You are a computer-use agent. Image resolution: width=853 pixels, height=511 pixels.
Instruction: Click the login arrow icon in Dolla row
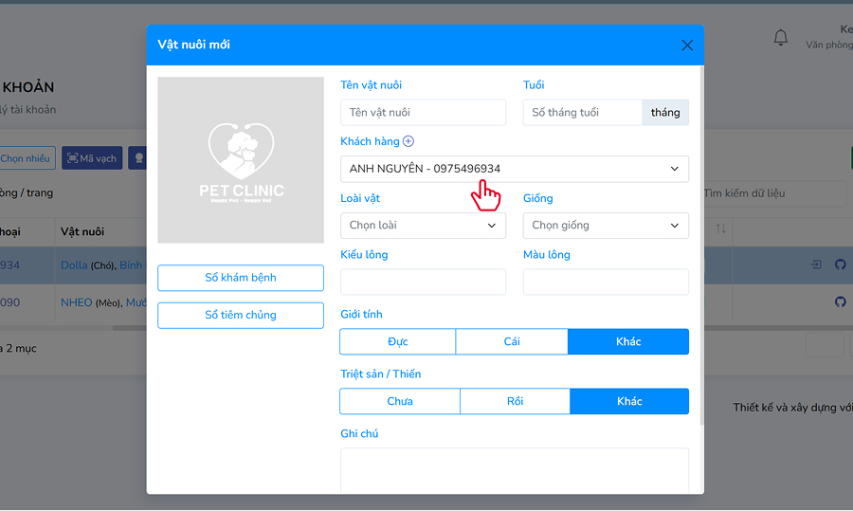click(x=816, y=265)
